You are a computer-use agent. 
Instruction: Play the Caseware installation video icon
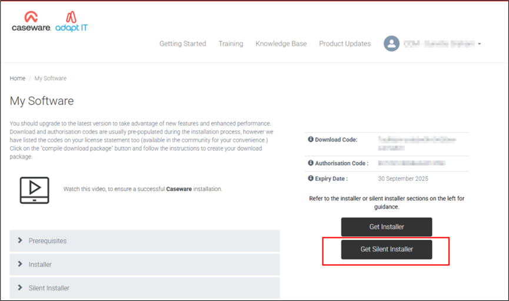click(35, 189)
